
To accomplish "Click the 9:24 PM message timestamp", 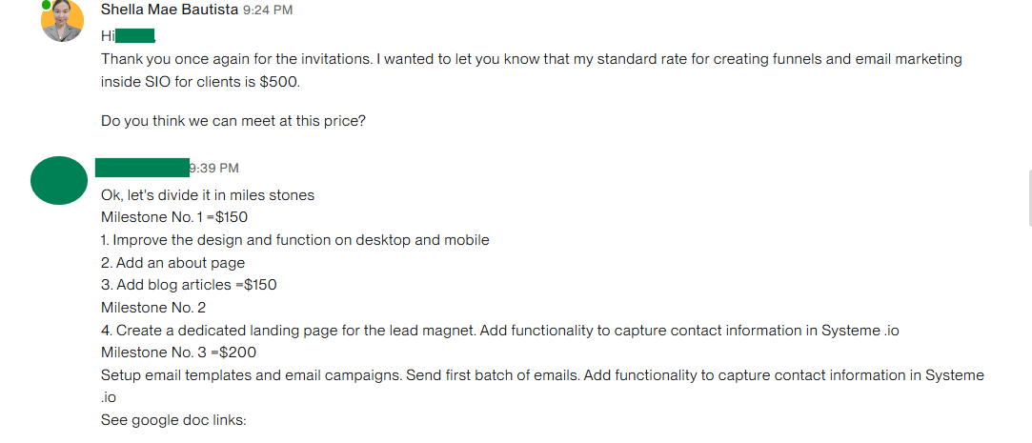I will [x=268, y=10].
